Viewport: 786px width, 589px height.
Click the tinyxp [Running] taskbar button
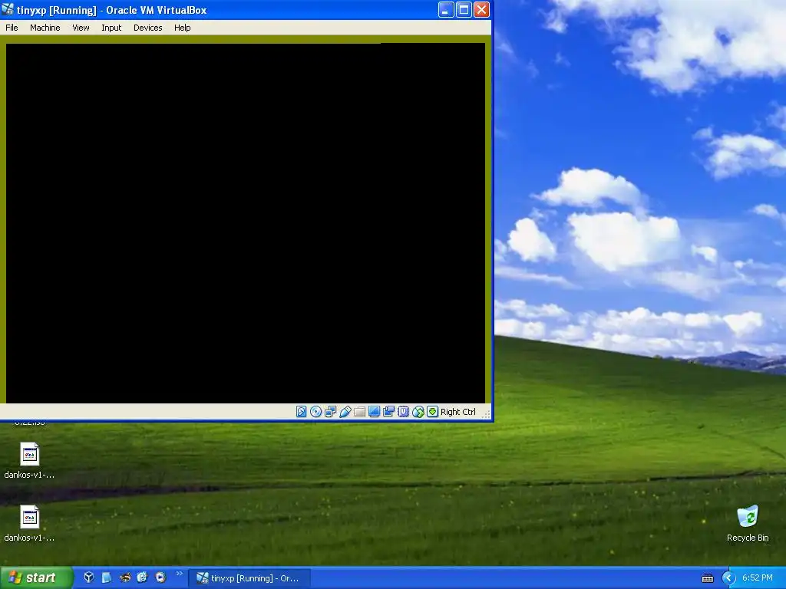tap(249, 578)
